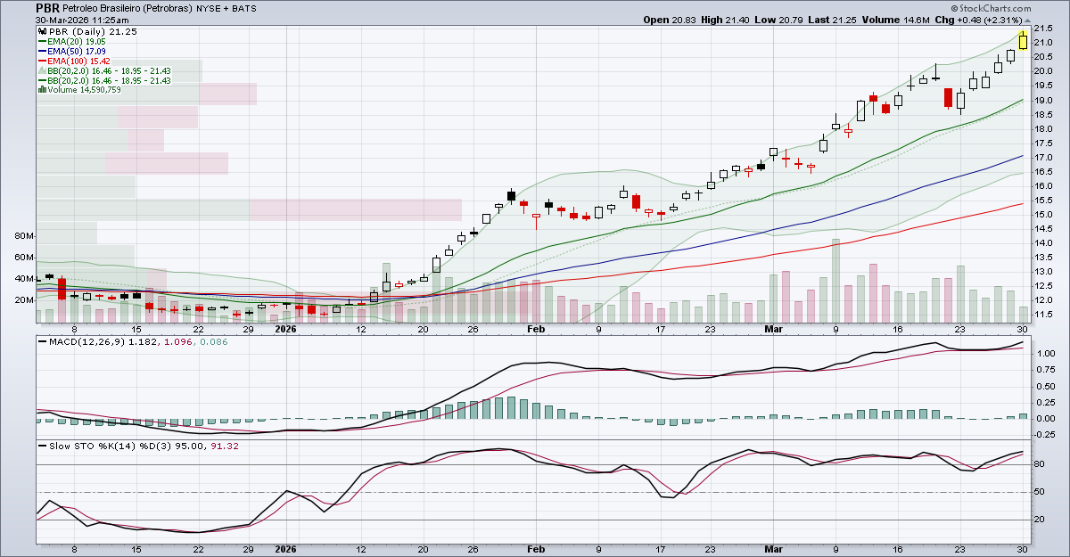This screenshot has width=1070, height=557.
Task: Click the green line marker beside EMA(20)
Action: [x=42, y=42]
